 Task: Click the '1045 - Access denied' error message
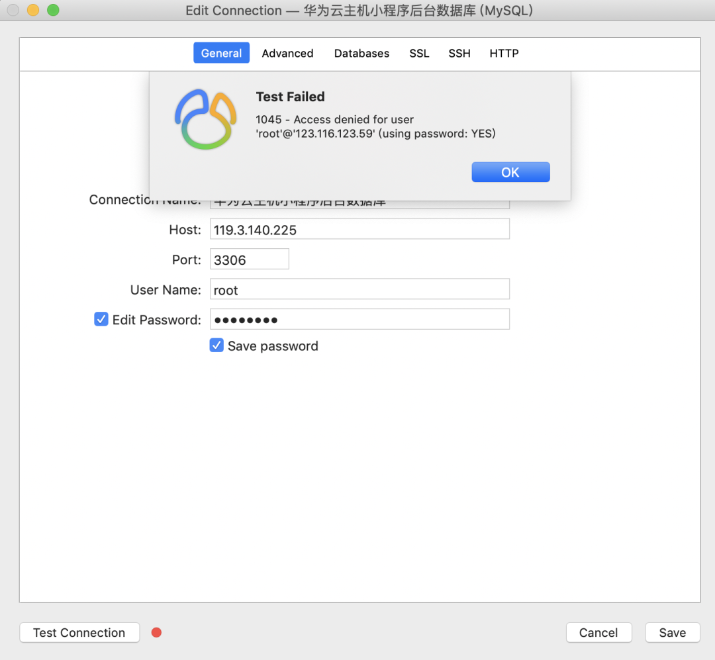[x=375, y=126]
